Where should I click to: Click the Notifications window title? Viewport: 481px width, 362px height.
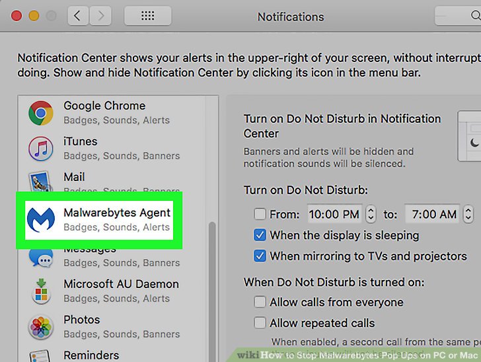pyautogui.click(x=291, y=17)
